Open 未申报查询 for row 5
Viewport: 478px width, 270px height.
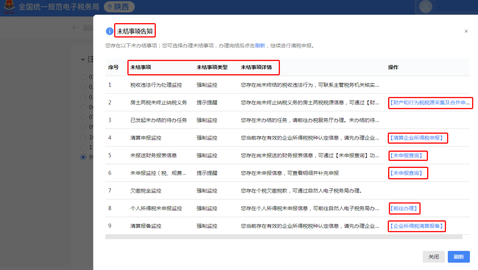pyautogui.click(x=408, y=156)
